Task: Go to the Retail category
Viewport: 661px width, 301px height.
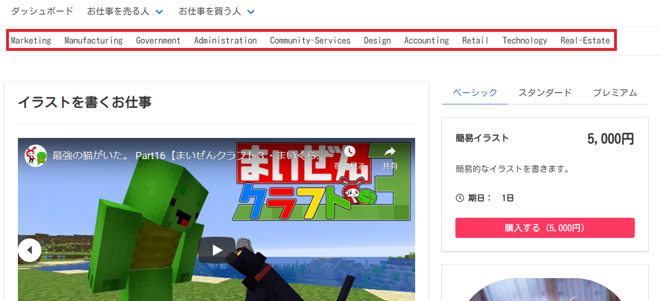Action: coord(475,40)
